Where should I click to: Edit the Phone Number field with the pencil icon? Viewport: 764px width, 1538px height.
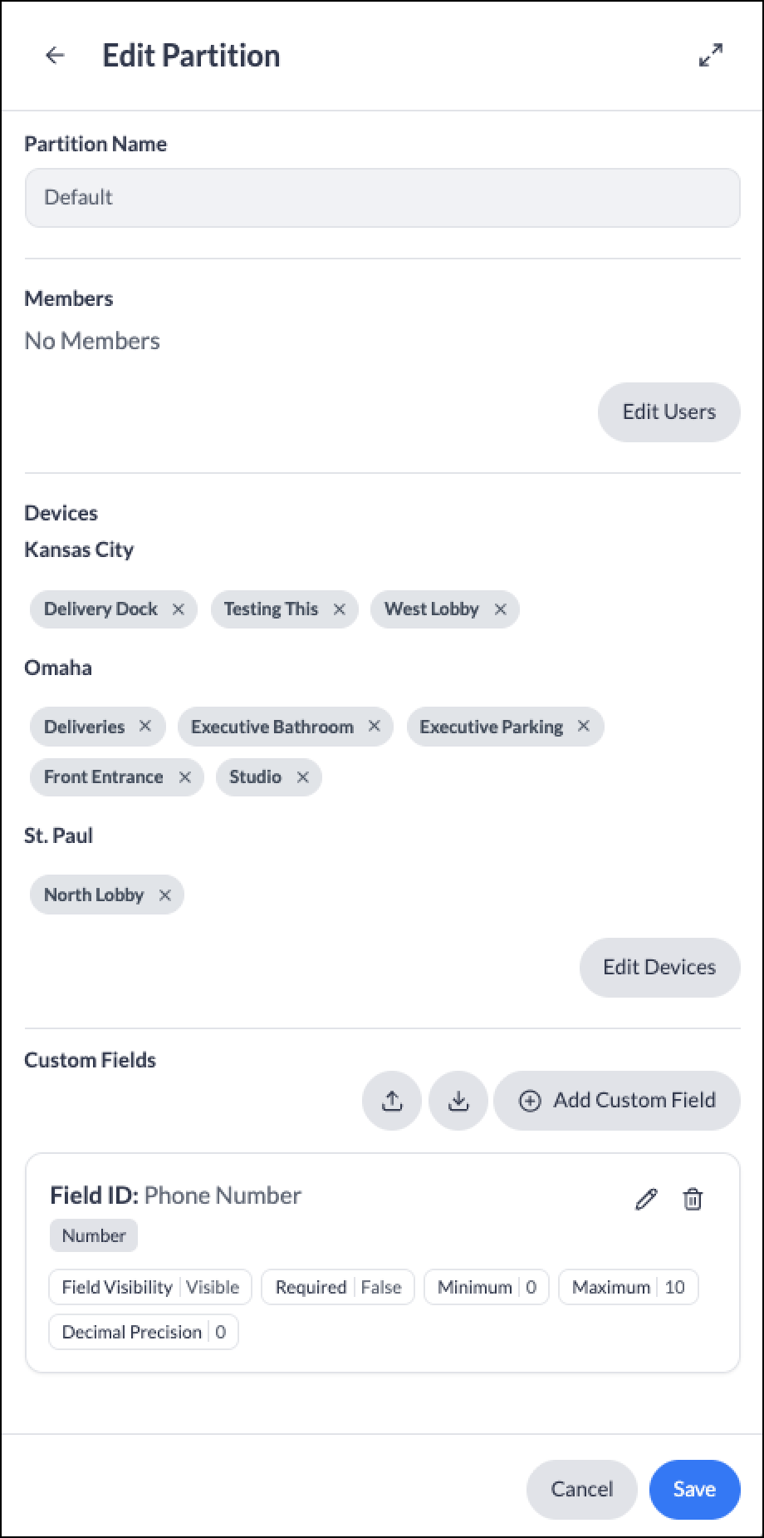click(x=646, y=1199)
